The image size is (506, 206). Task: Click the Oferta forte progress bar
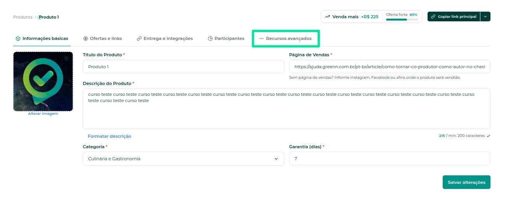point(402,19)
